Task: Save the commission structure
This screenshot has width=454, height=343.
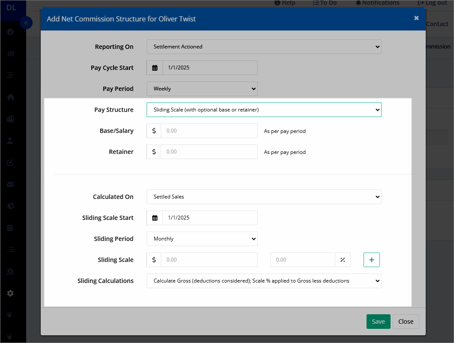Action: [378, 322]
